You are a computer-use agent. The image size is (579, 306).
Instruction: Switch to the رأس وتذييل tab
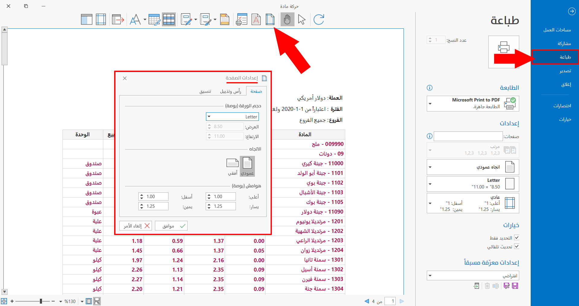click(x=230, y=91)
